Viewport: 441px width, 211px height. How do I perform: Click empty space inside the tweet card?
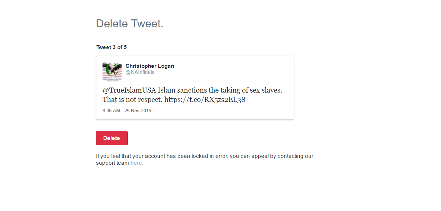(x=234, y=72)
